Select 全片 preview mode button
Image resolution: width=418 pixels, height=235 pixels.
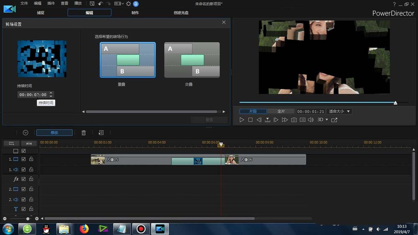point(281,111)
